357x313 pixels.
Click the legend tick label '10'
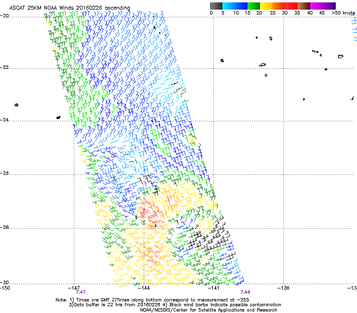click(x=236, y=13)
